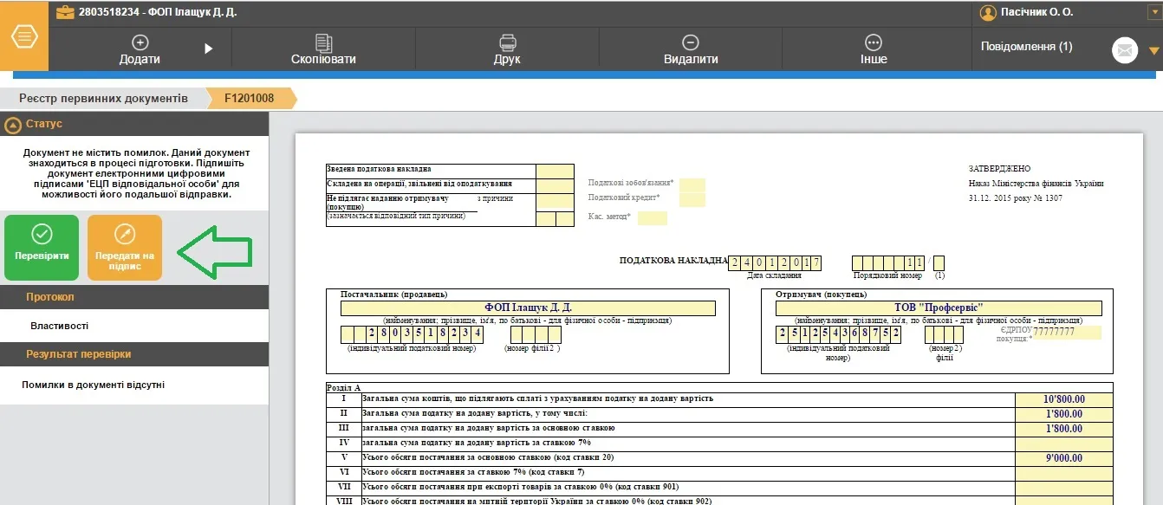Image resolution: width=1163 pixels, height=505 pixels.
Task: Click the Податковий кредит field
Action: coord(692,199)
